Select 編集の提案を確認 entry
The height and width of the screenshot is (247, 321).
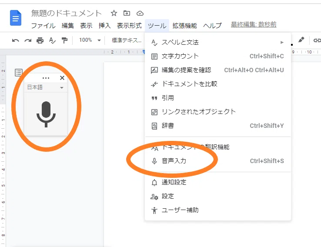(x=218, y=70)
